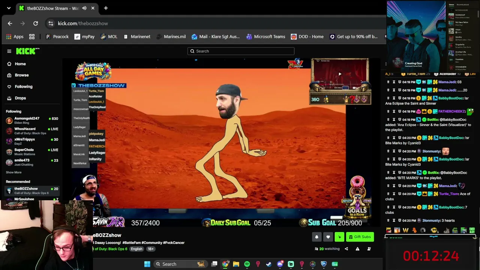Open a new browser tab
Image resolution: width=480 pixels, height=270 pixels.
click(106, 8)
